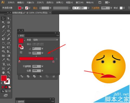Open the 对象(O) menu

(30, 3)
